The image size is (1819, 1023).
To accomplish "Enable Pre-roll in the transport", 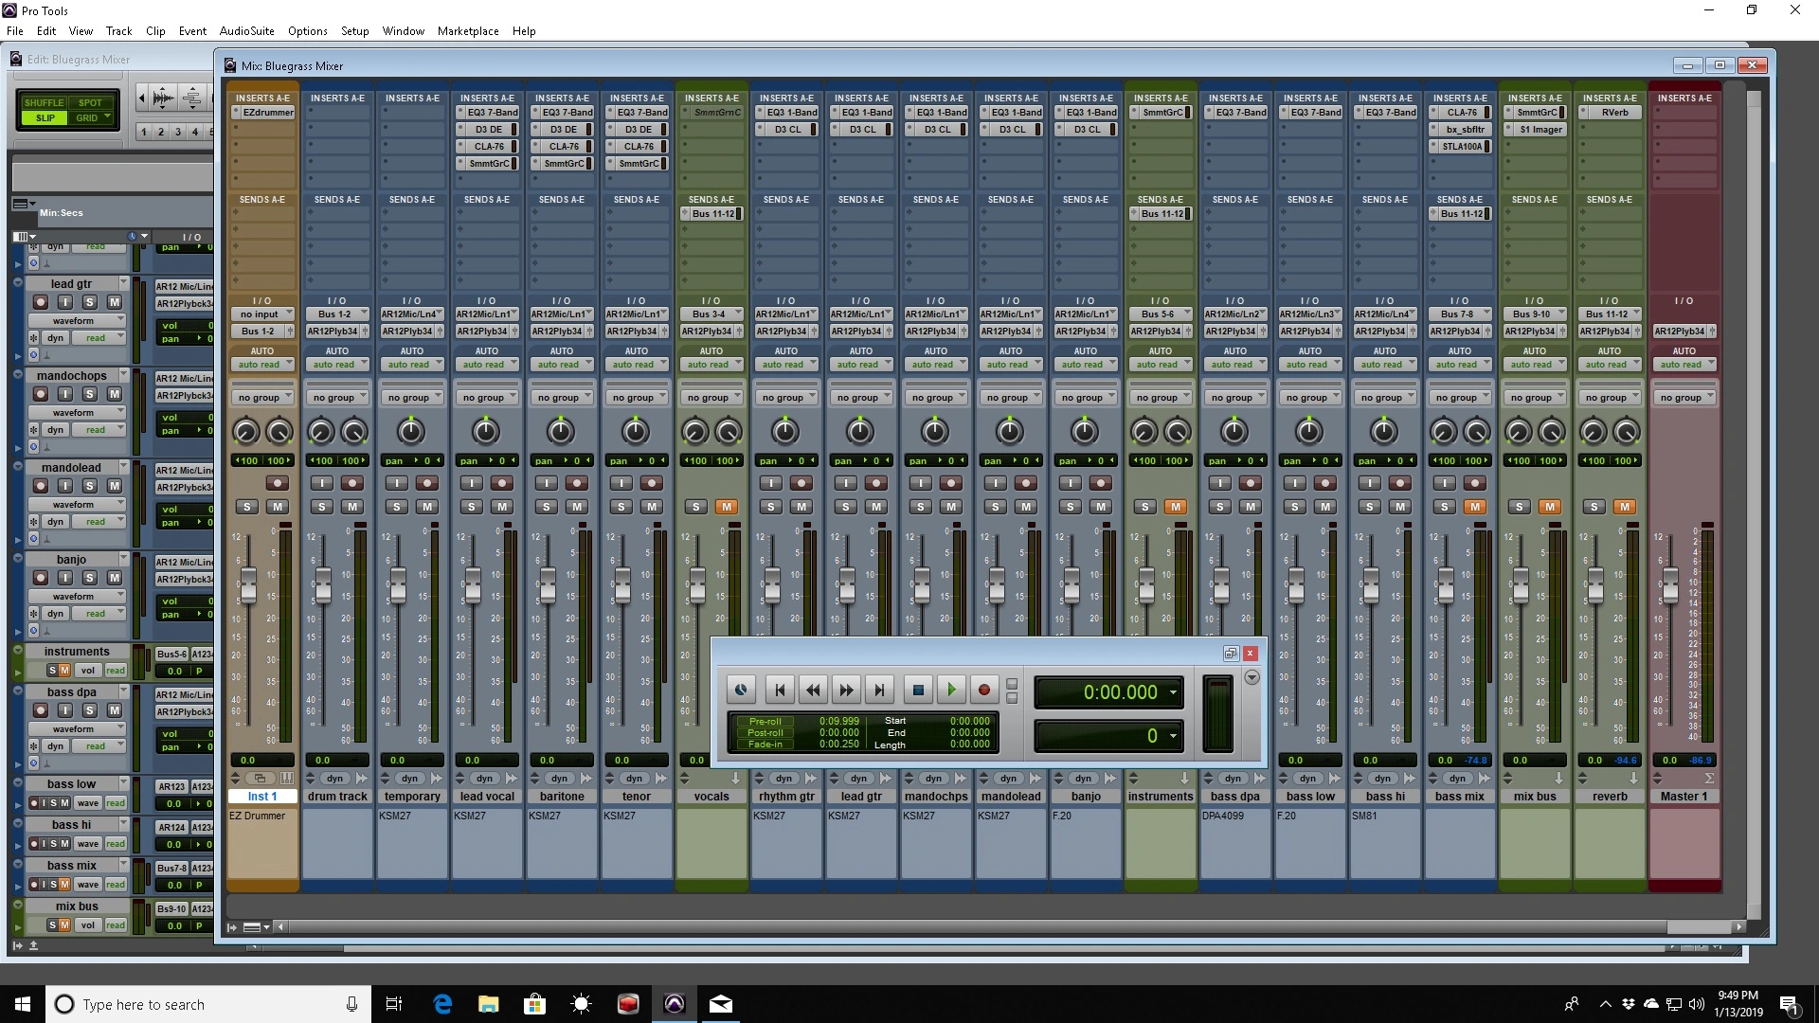I will (x=765, y=721).
